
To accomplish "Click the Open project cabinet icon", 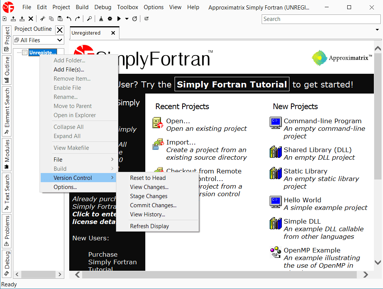I will (x=157, y=123).
